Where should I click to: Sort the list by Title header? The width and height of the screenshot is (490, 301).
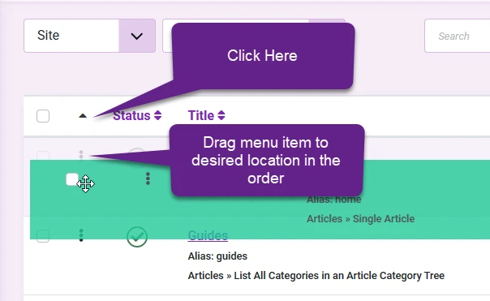201,116
